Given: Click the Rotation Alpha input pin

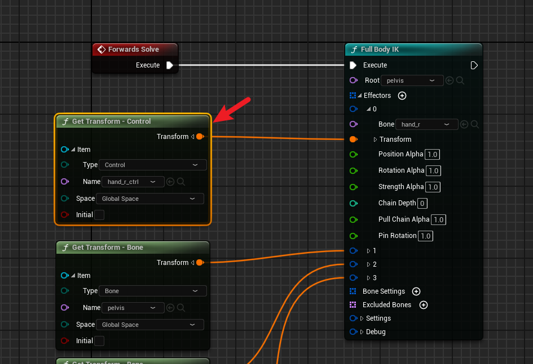Looking at the screenshot, I should pos(354,171).
